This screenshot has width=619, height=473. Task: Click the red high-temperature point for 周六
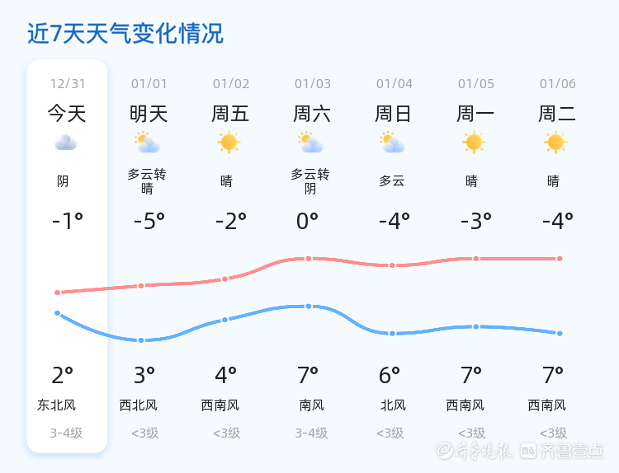tap(309, 259)
